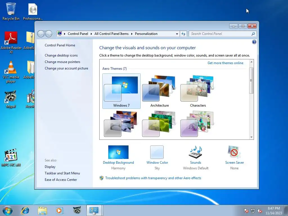Launch Internet Explorer from taskbar
This screenshot has height=216, width=288.
click(25, 210)
